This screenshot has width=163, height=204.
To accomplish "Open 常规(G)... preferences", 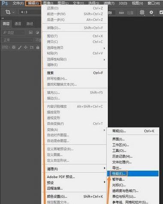I will (133, 131).
